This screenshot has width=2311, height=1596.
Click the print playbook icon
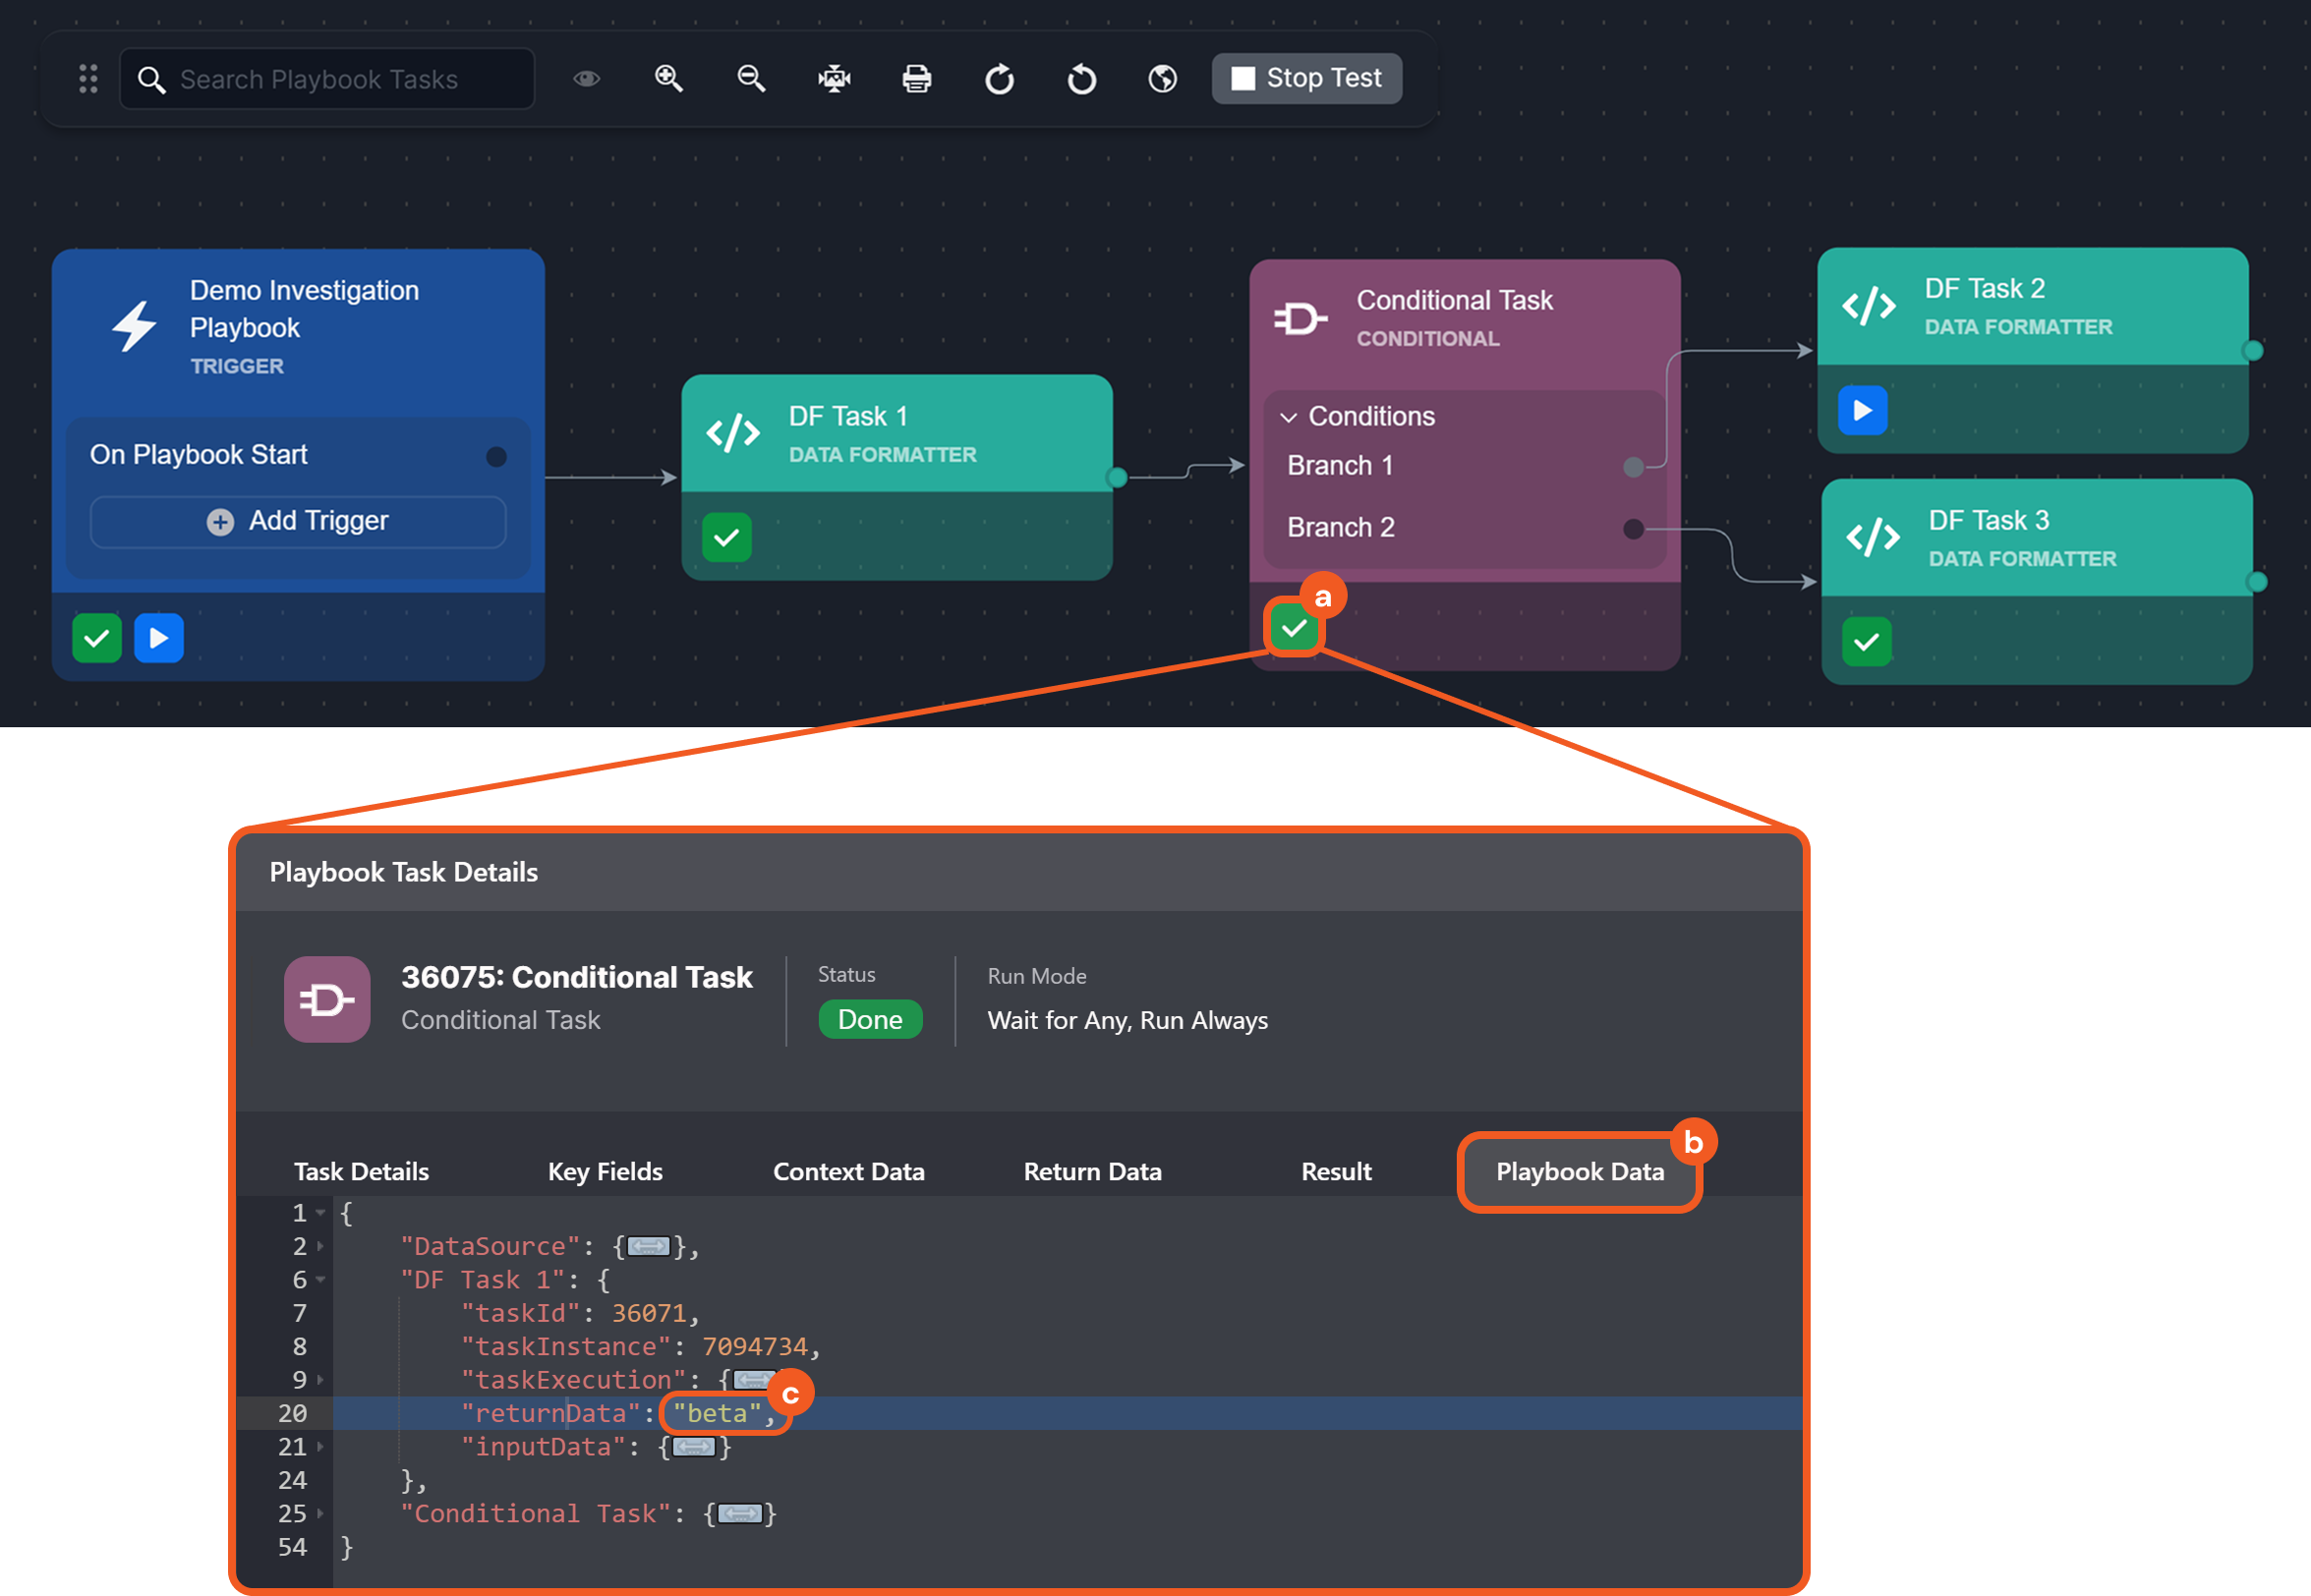click(x=916, y=78)
